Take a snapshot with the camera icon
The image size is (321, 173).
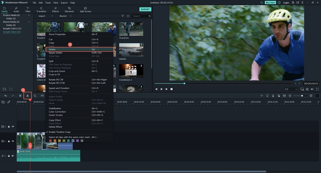click(x=307, y=89)
